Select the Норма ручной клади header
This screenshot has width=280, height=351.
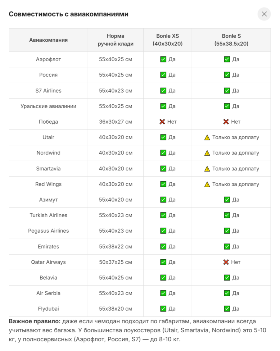[115, 40]
